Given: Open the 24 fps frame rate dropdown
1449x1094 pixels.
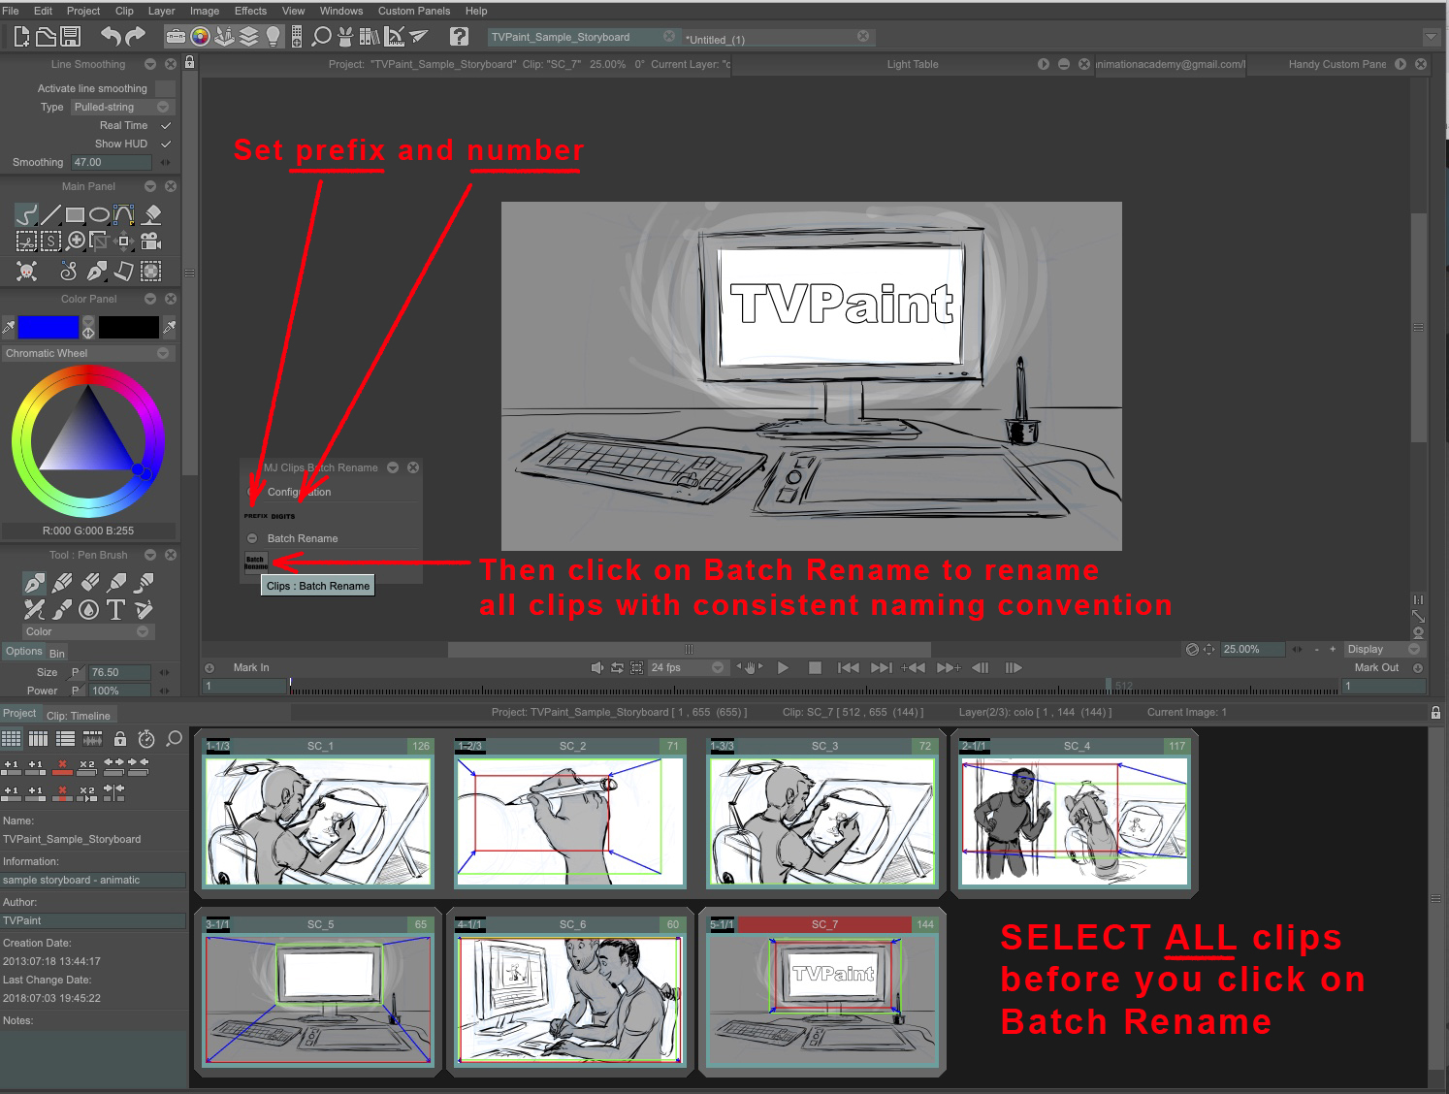Looking at the screenshot, I should click(x=687, y=667).
